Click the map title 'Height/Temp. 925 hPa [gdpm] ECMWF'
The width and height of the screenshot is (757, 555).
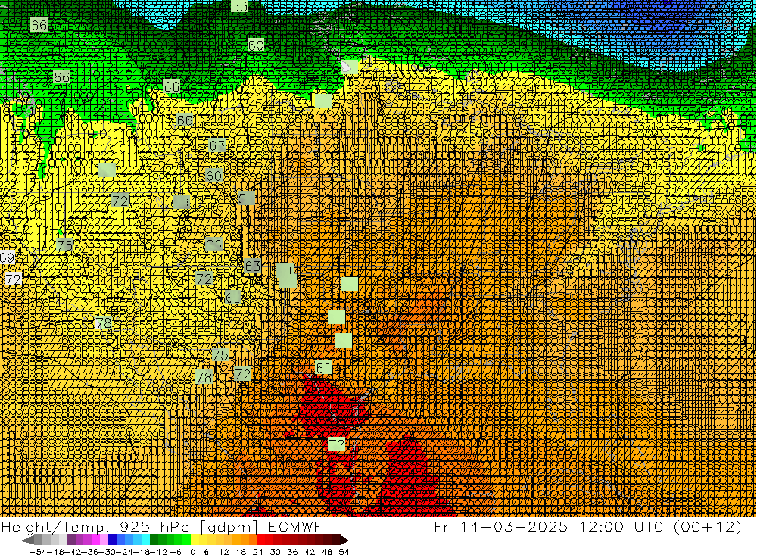tap(161, 527)
